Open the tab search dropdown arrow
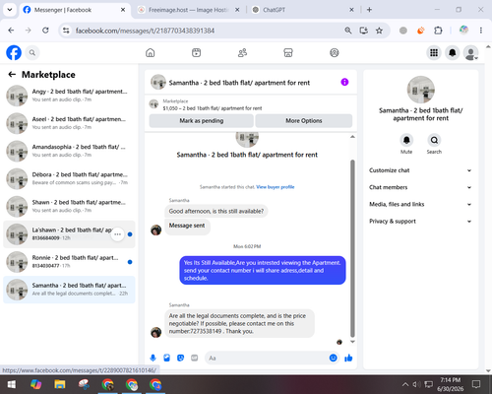The width and height of the screenshot is (492, 394). click(x=10, y=10)
